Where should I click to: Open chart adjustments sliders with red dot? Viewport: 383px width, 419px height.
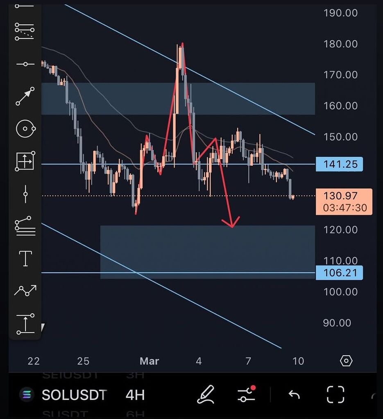click(x=246, y=395)
